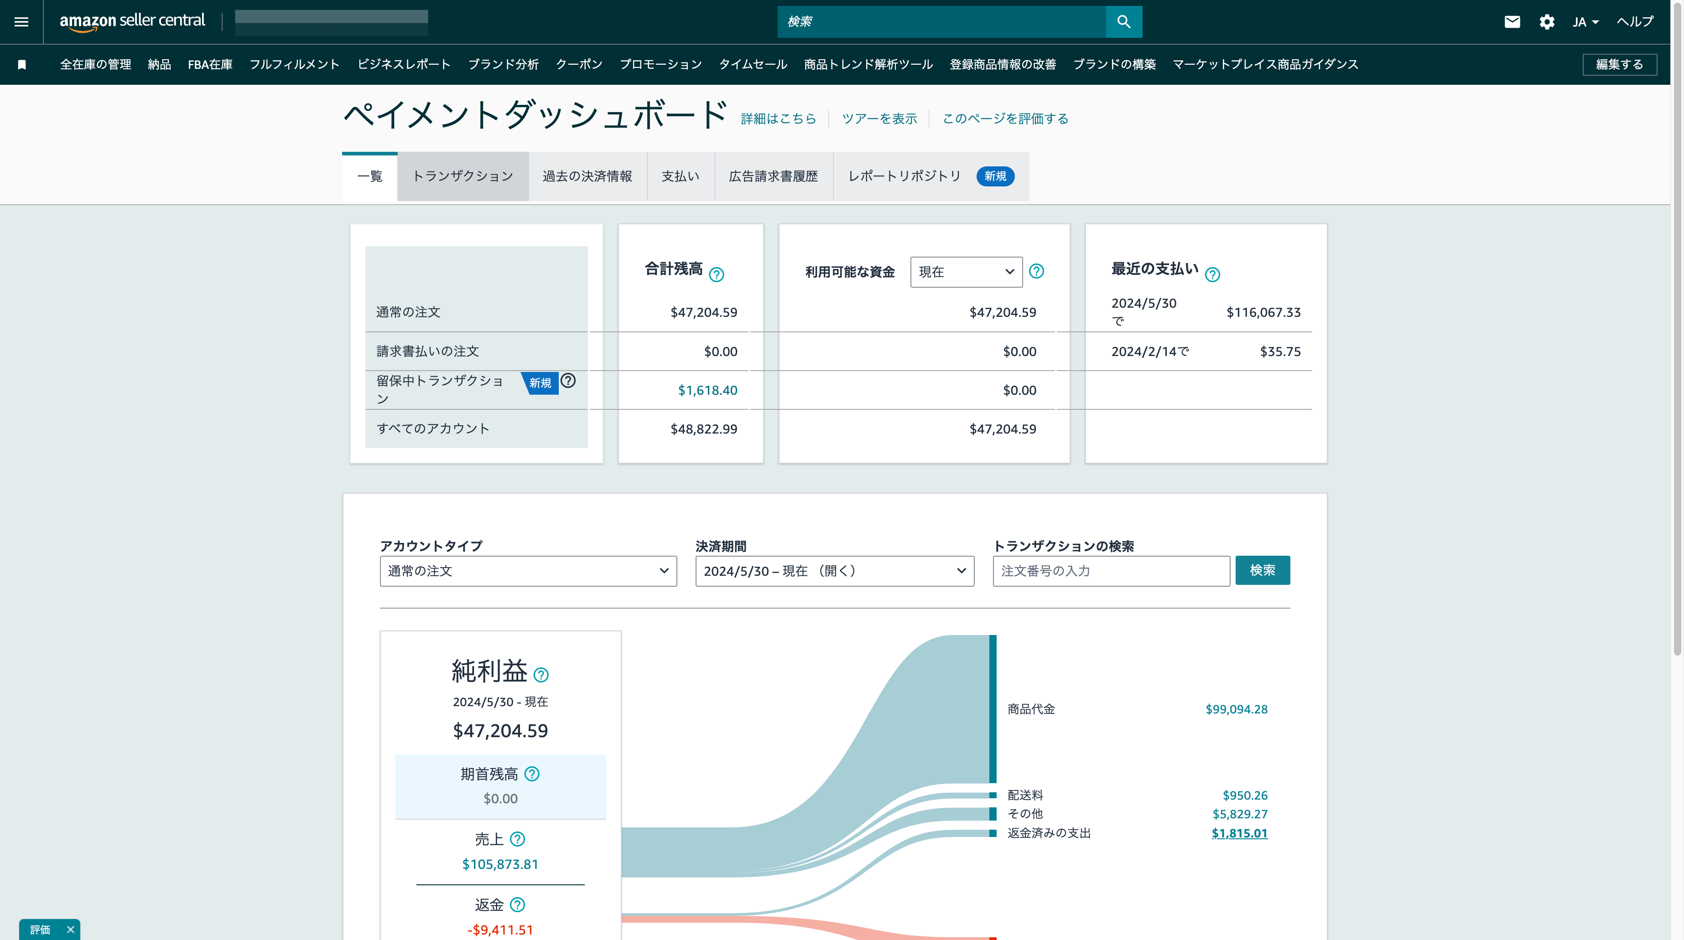This screenshot has height=940, width=1684.
Task: Click the 検索 transaction search button
Action: 1262,570
